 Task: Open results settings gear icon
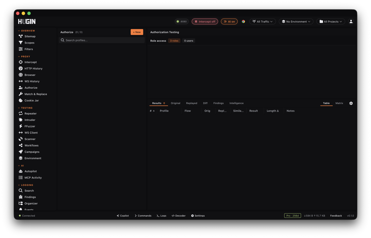tap(351, 103)
